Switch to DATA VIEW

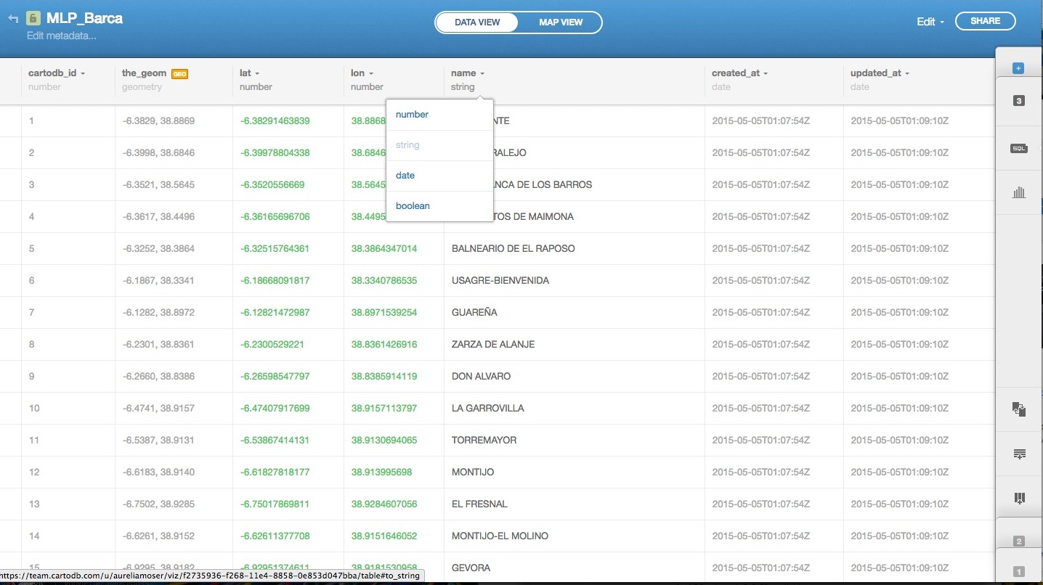coord(477,22)
